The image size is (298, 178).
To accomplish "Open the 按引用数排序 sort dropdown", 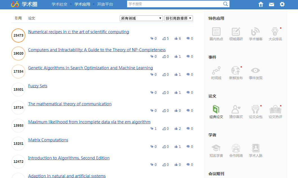I will coord(179,18).
